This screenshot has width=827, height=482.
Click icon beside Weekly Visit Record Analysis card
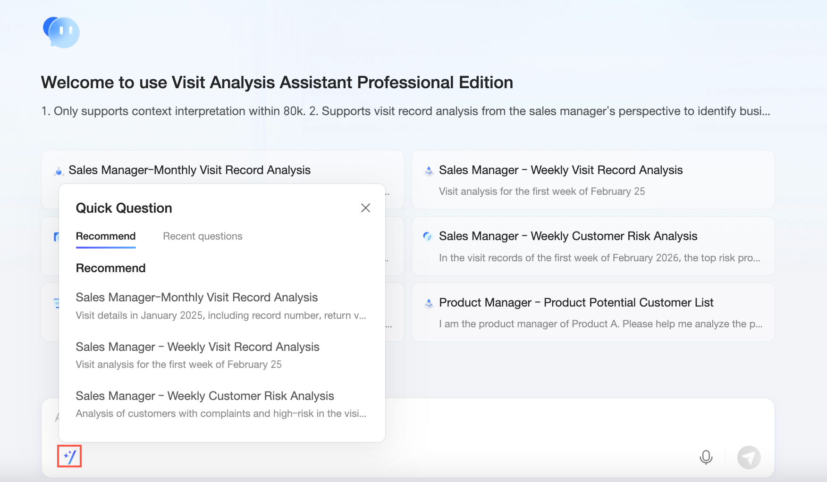[x=429, y=171]
